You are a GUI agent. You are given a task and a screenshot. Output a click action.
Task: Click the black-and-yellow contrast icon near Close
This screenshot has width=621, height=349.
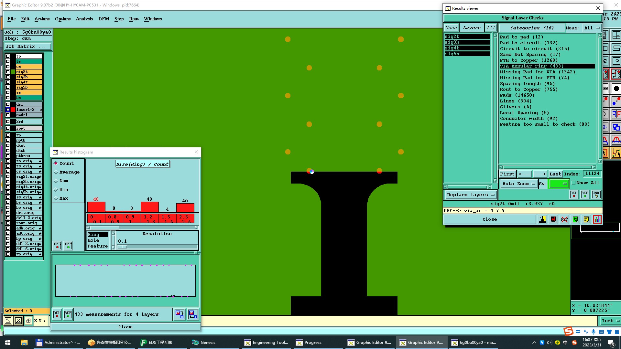tap(542, 219)
